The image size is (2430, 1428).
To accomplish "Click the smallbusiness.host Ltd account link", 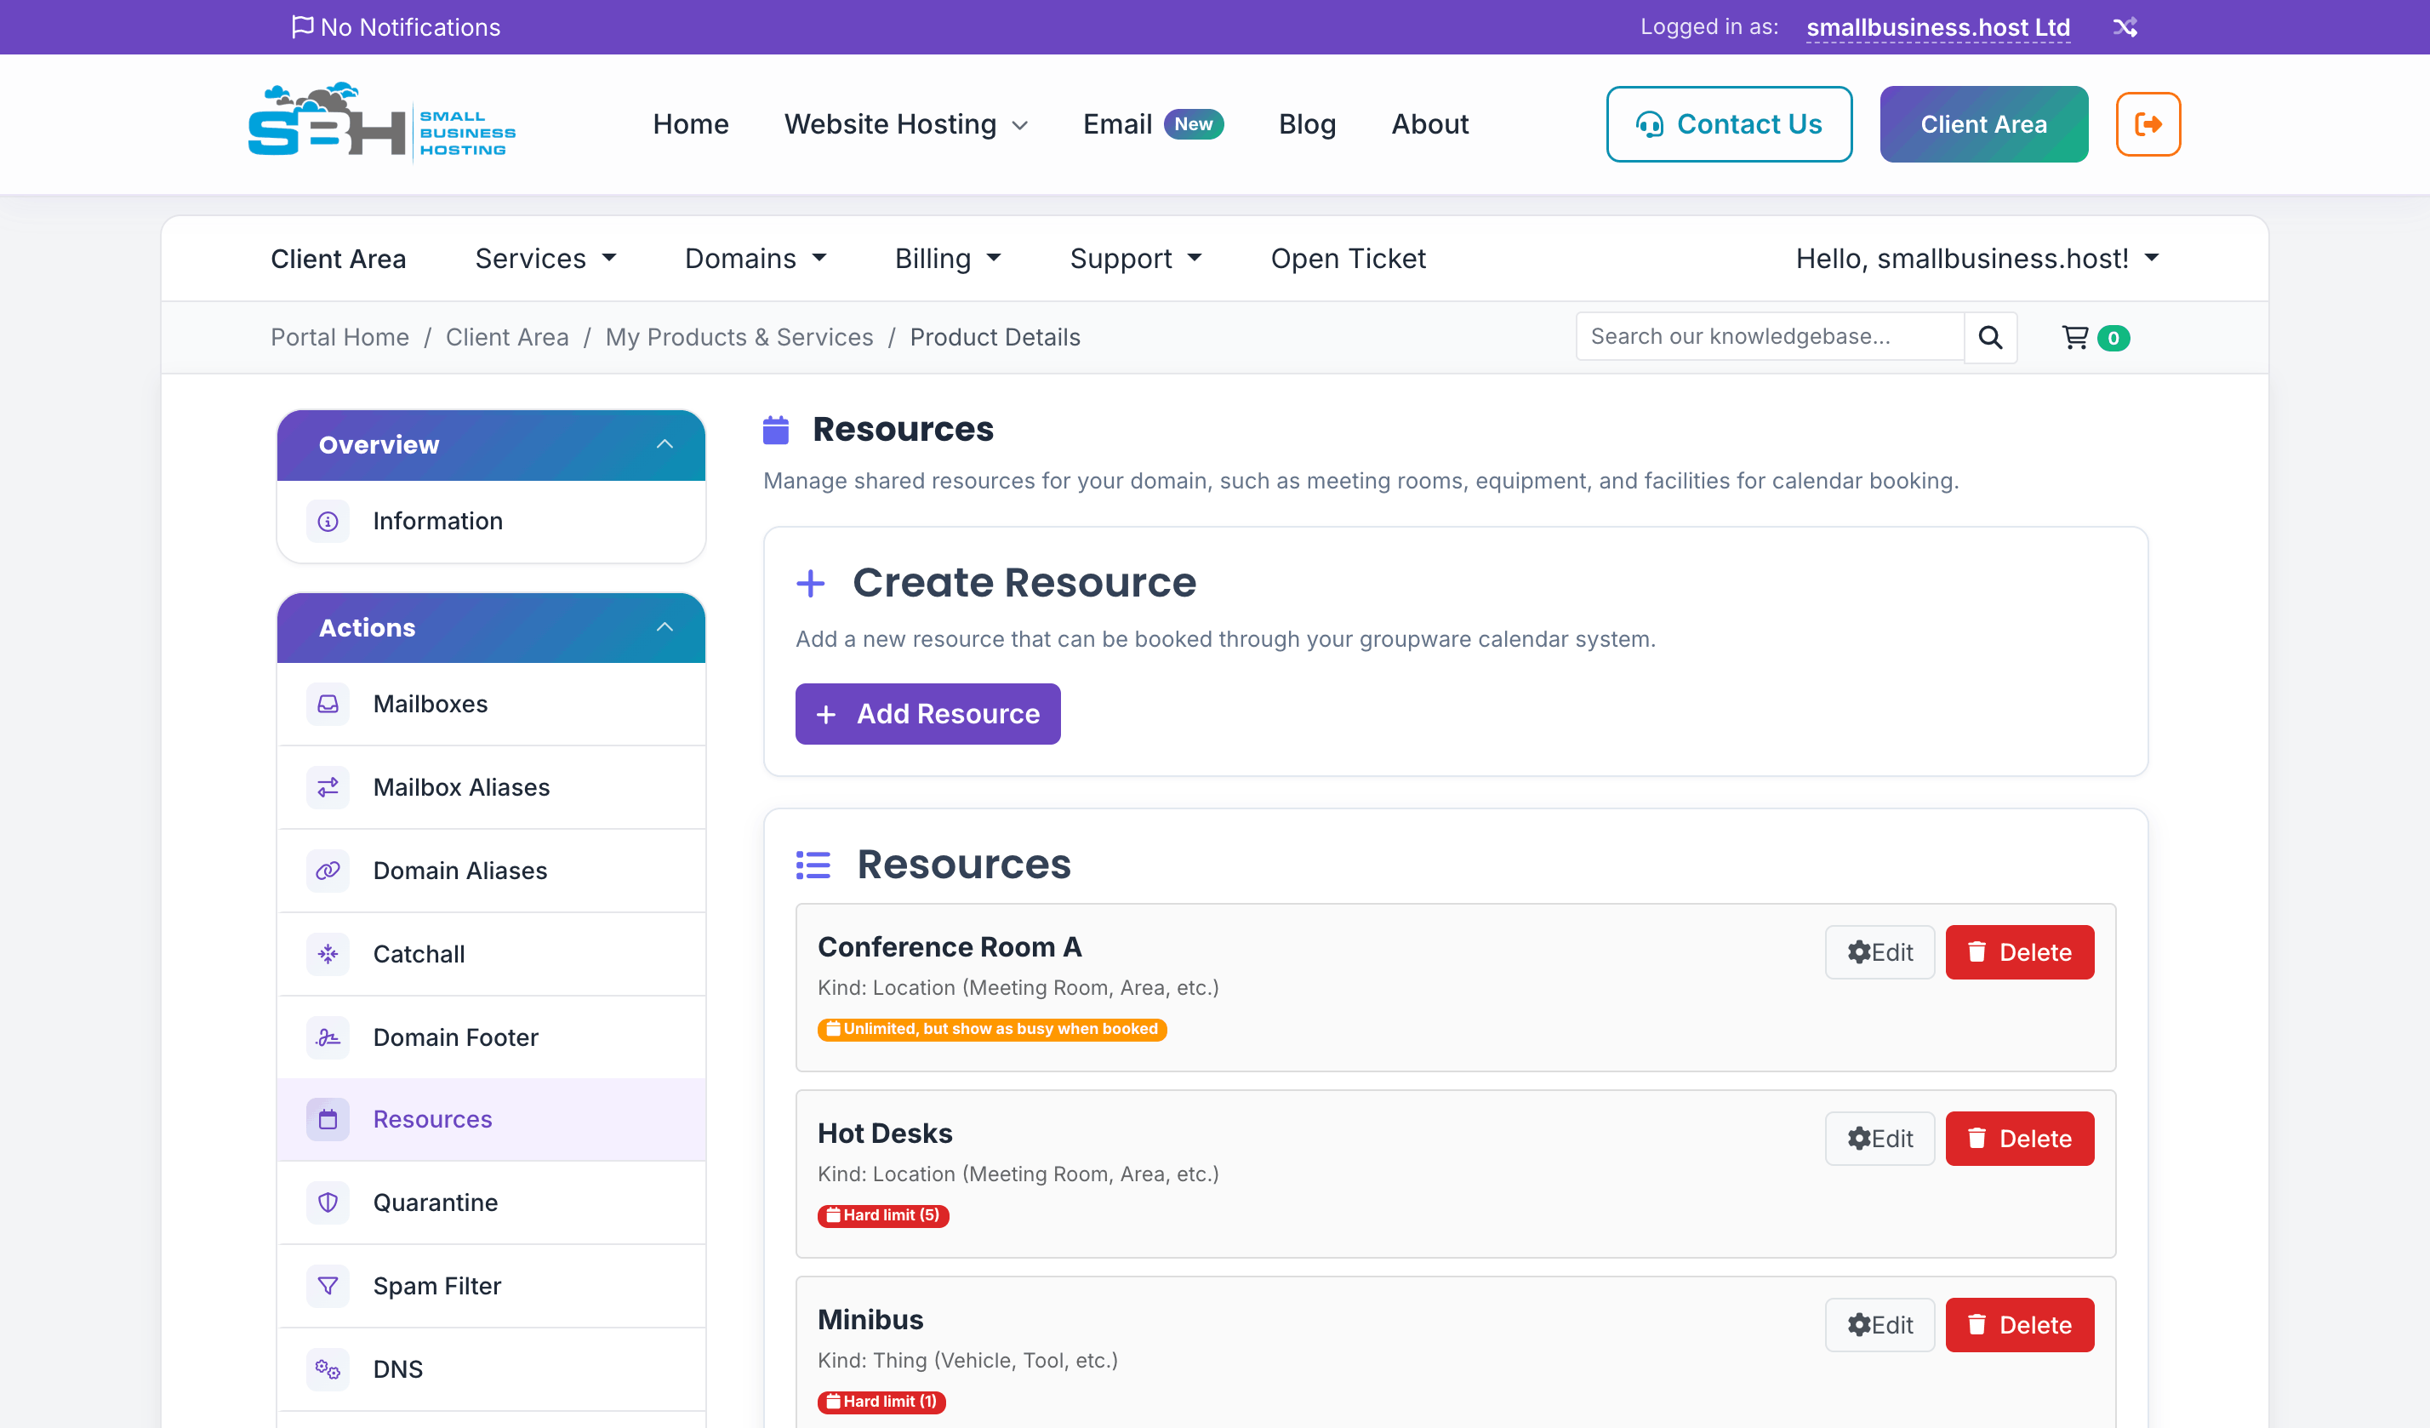I will [x=1938, y=27].
